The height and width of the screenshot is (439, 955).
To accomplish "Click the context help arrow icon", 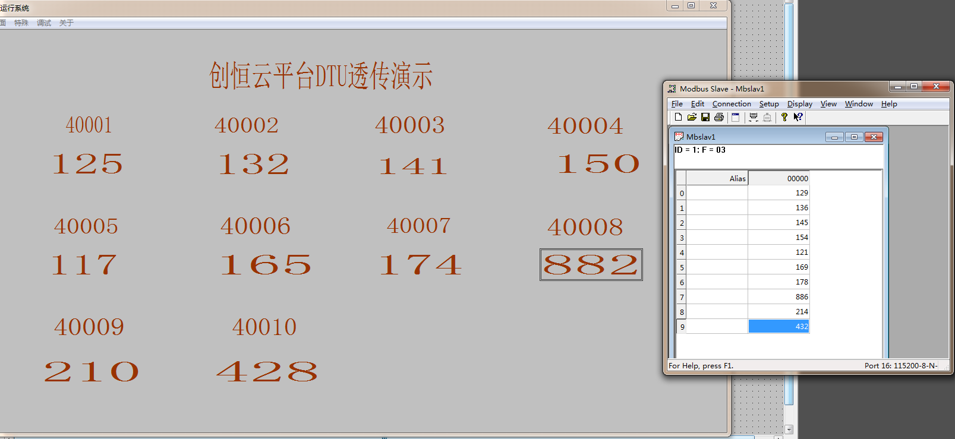I will point(798,118).
